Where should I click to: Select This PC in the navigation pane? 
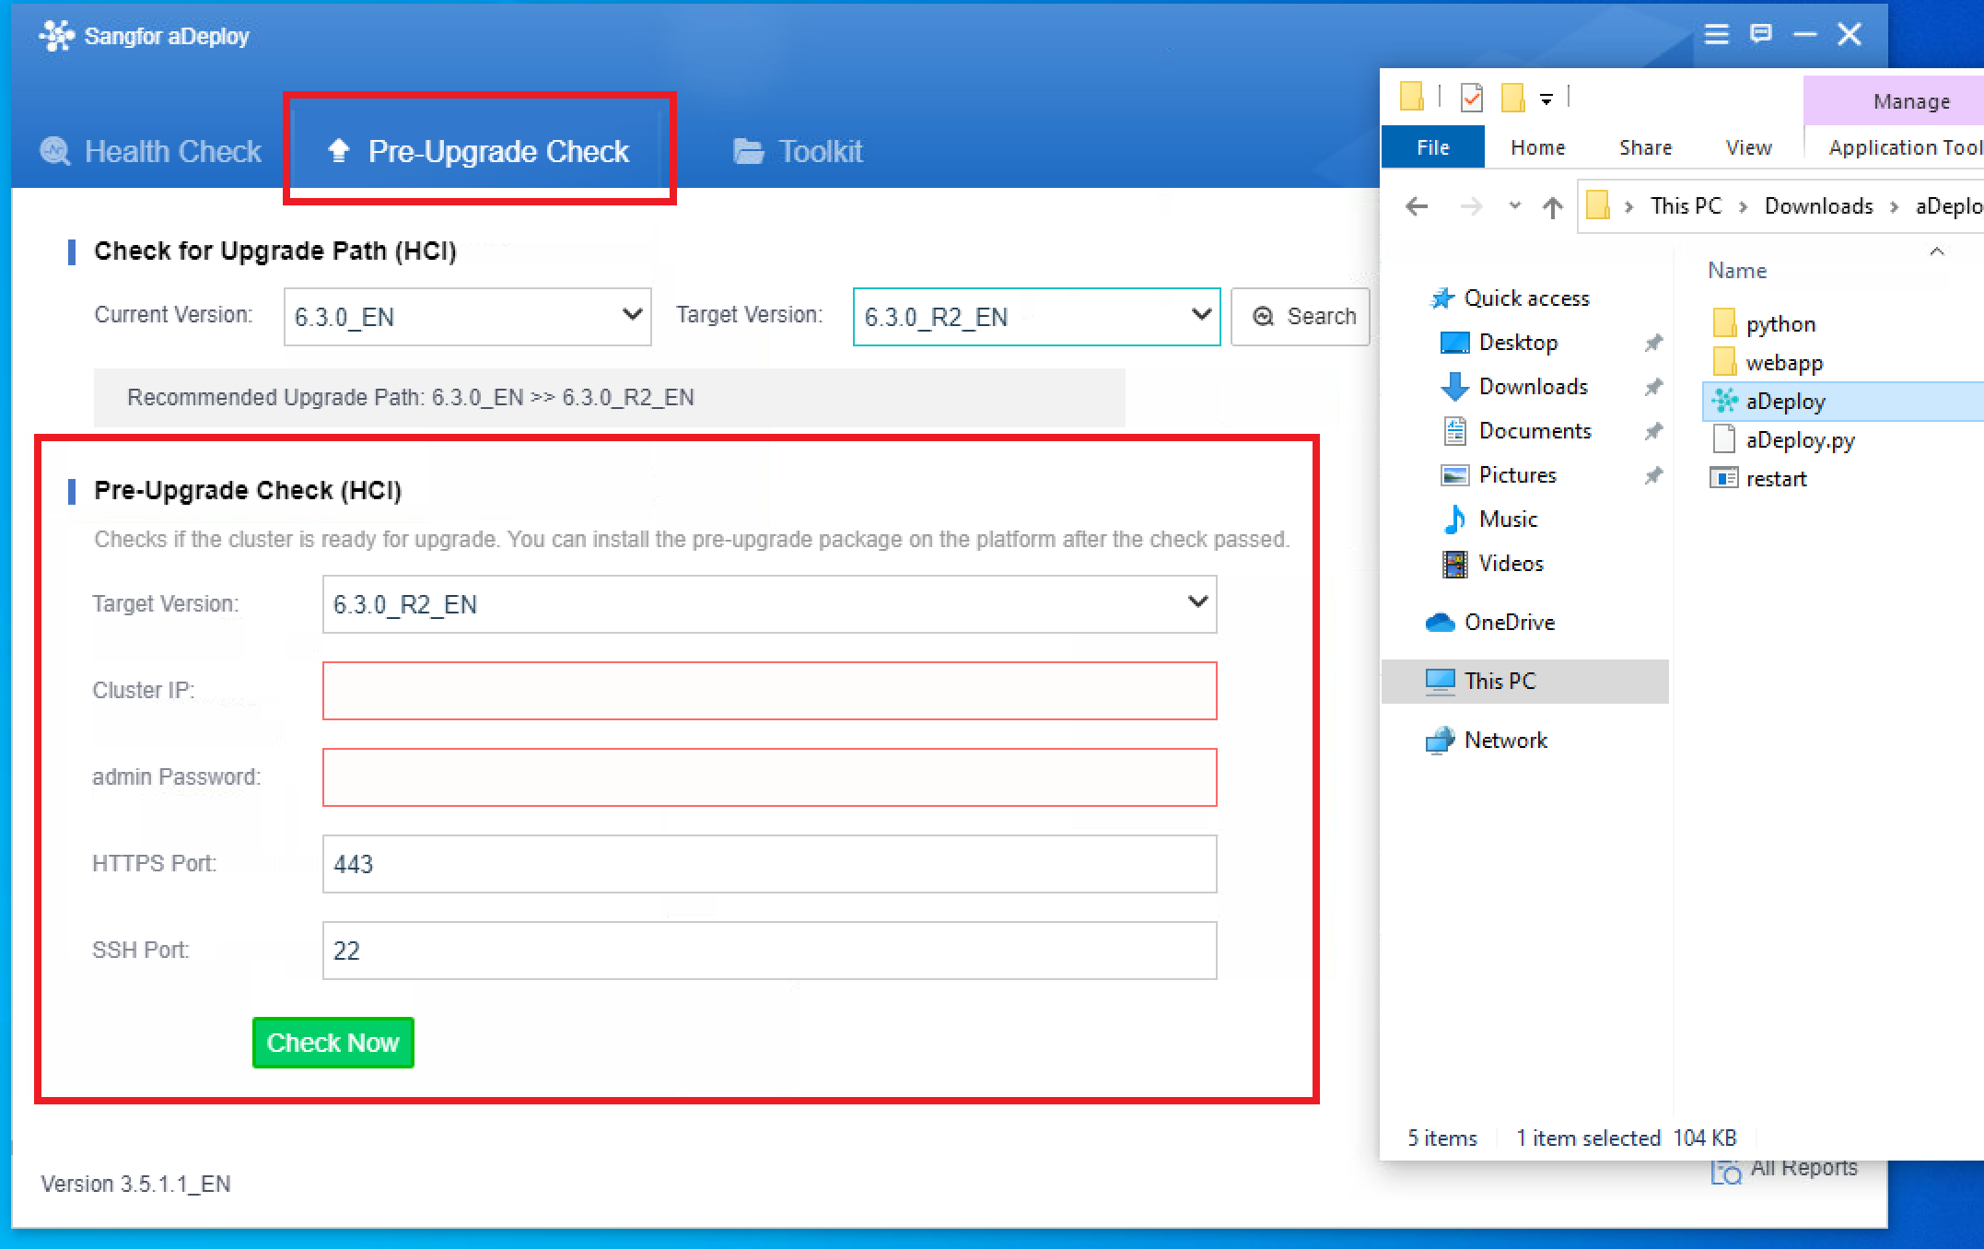[1525, 682]
